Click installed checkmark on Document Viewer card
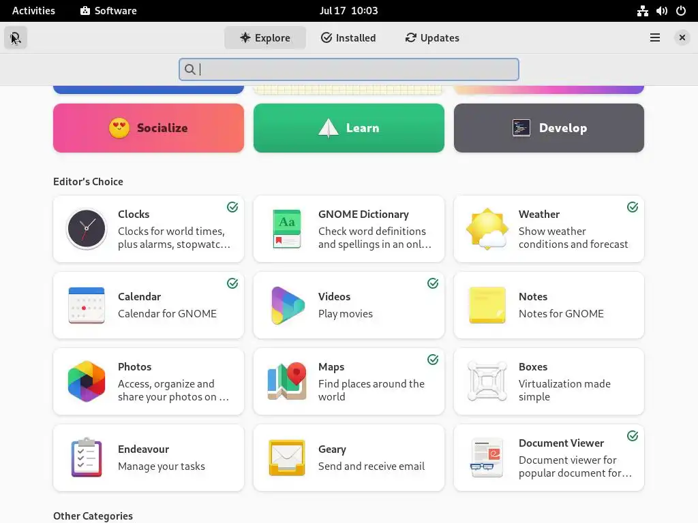The height and width of the screenshot is (523, 698). point(633,436)
